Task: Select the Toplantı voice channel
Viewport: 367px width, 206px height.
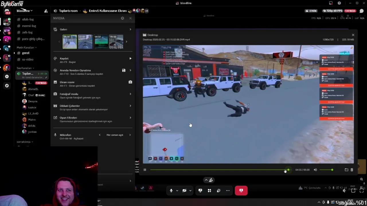Action: [x=32, y=75]
